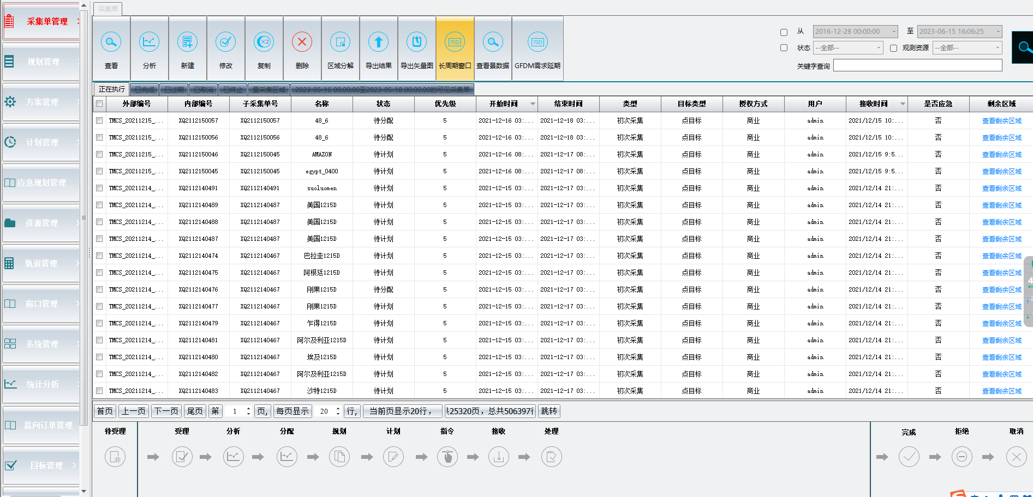The height and width of the screenshot is (497, 1033).
Task: Click the left sidebar vertical scrollbar
Action: point(83,218)
